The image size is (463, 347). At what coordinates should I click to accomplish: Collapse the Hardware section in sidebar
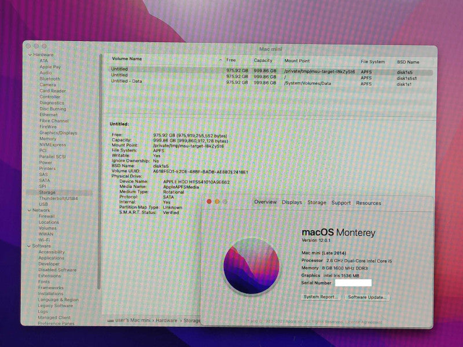tap(30, 54)
